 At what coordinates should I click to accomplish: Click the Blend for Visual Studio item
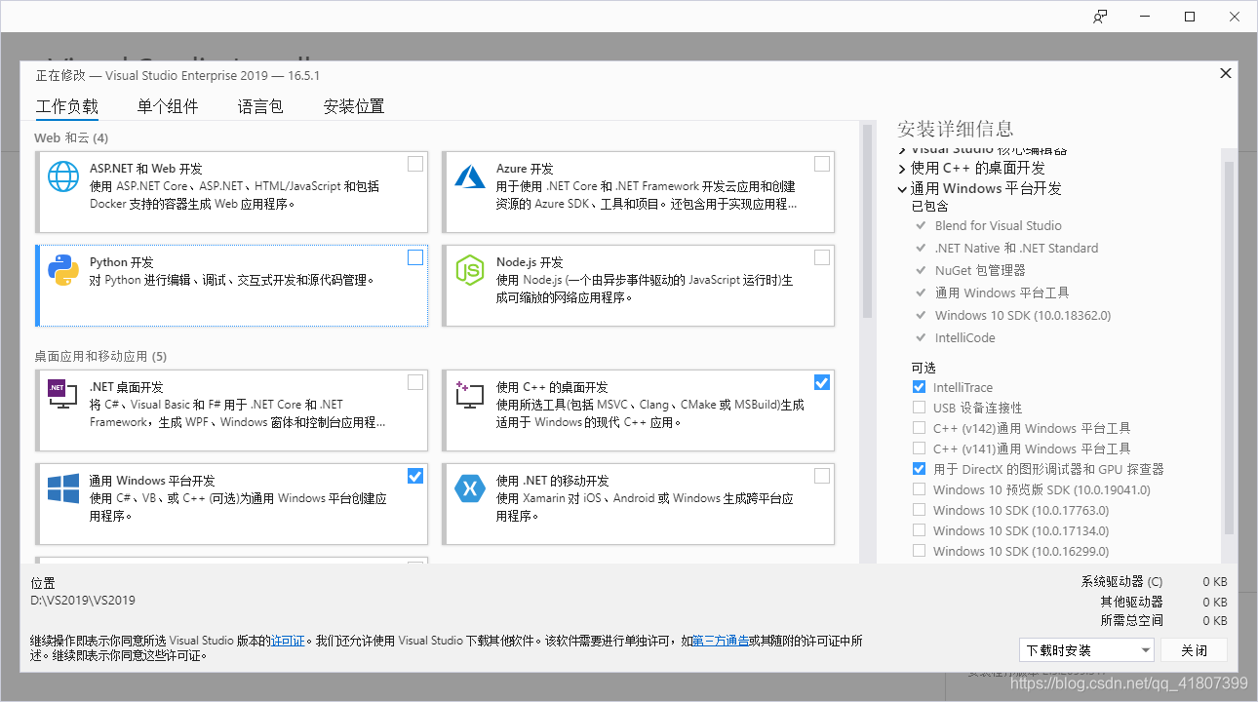999,225
